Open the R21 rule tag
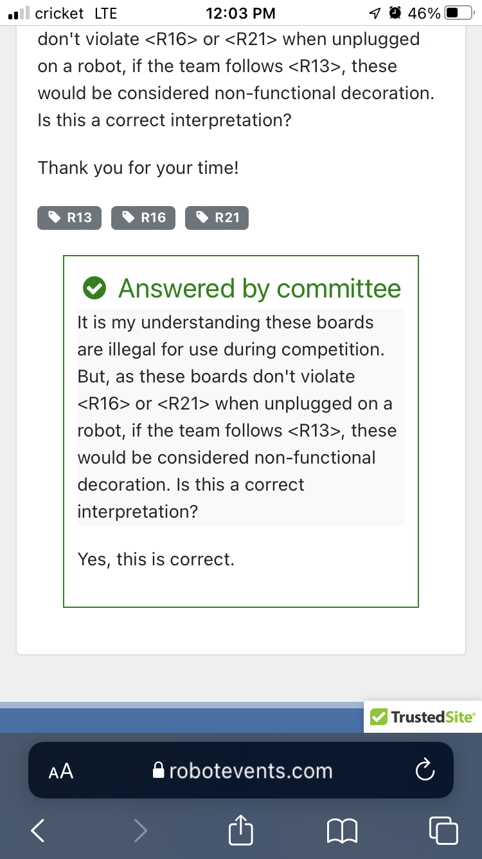The image size is (482, 859). pyautogui.click(x=217, y=218)
